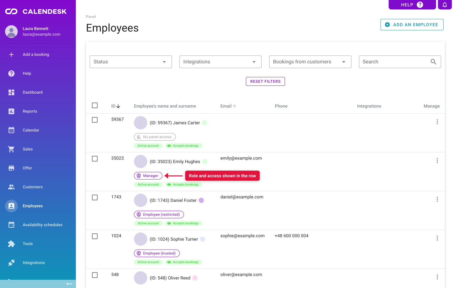Click the Tools puzzle icon
This screenshot has height=288, width=455.
point(11,244)
